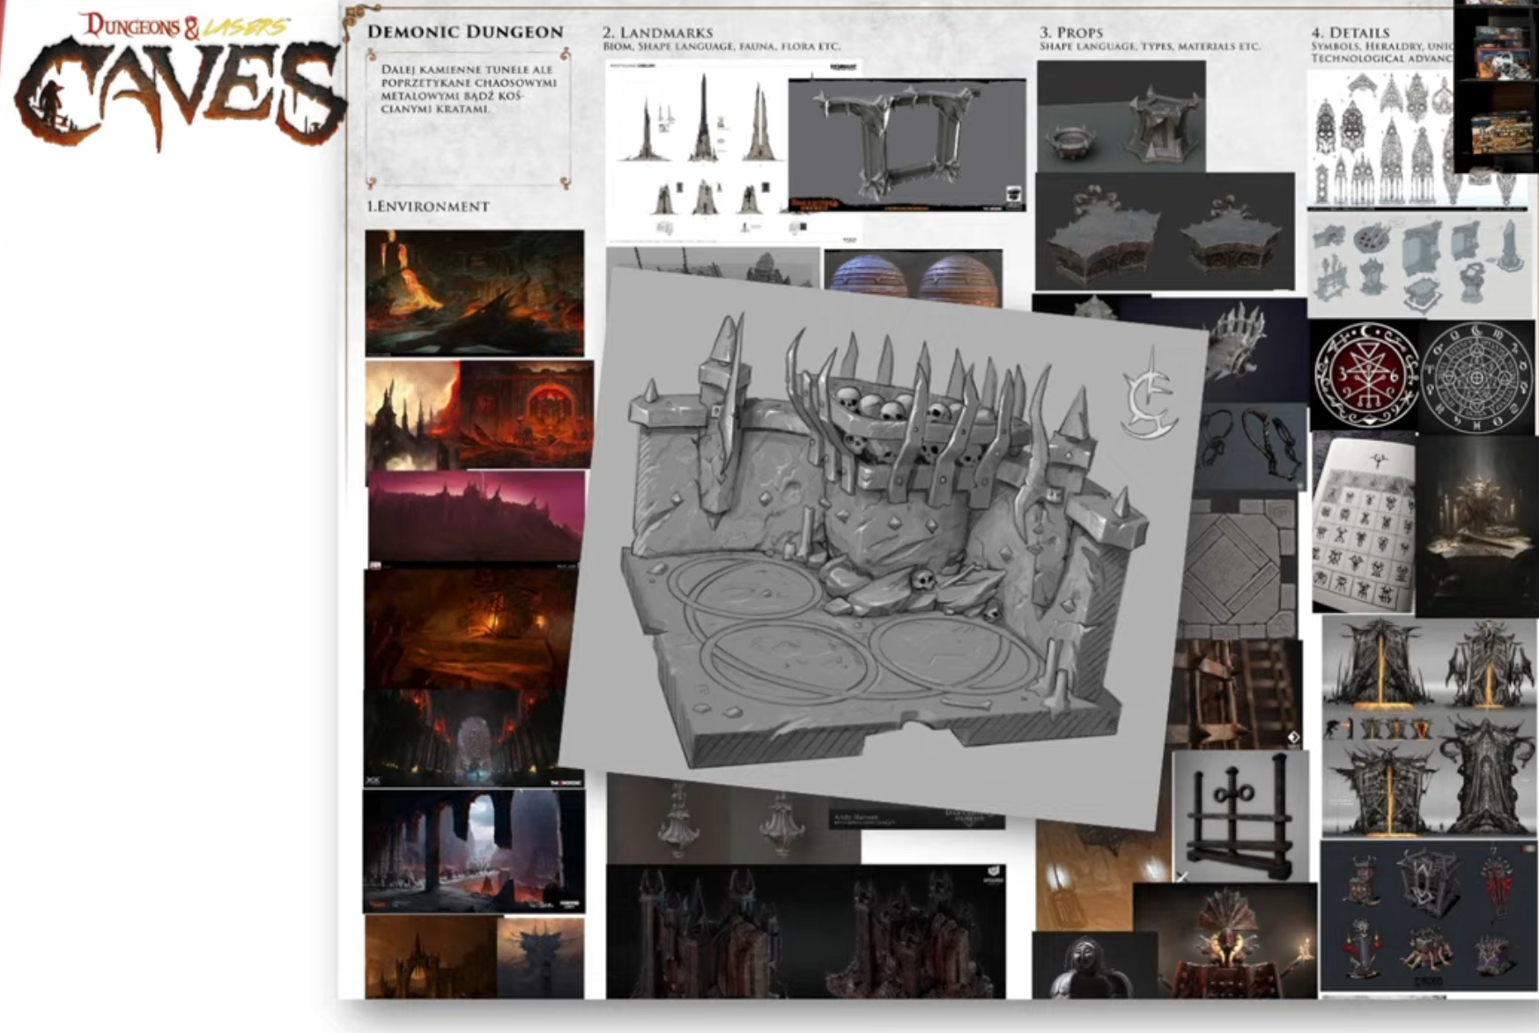Open the dark spire tower sketches sheet
This screenshot has width=1539, height=1033.
[694, 150]
